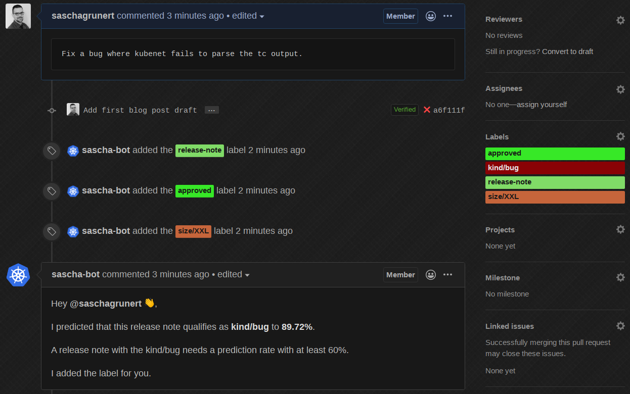Click the size/XXL label in timeline

[x=193, y=231]
